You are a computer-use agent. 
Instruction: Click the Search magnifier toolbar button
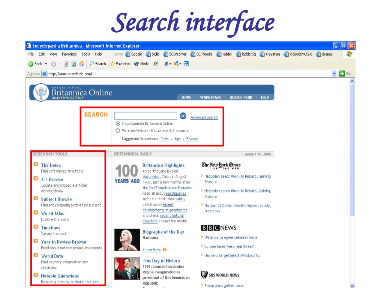tap(97, 64)
